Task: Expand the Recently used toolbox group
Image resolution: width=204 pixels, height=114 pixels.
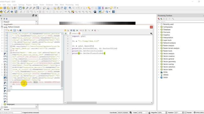Action: (x=159, y=24)
